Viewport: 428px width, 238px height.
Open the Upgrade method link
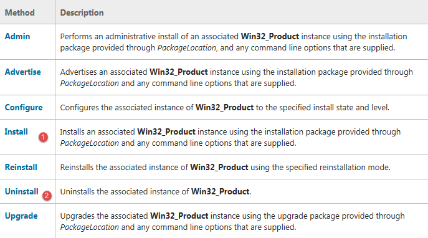point(21,216)
